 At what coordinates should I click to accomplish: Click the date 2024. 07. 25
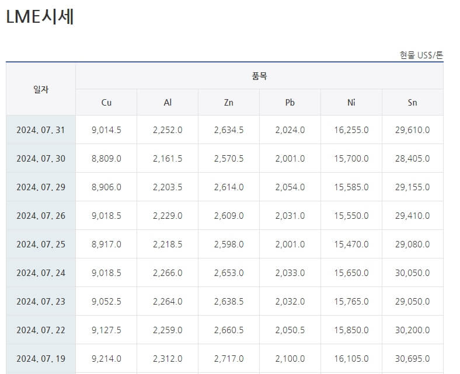pyautogui.click(x=41, y=244)
